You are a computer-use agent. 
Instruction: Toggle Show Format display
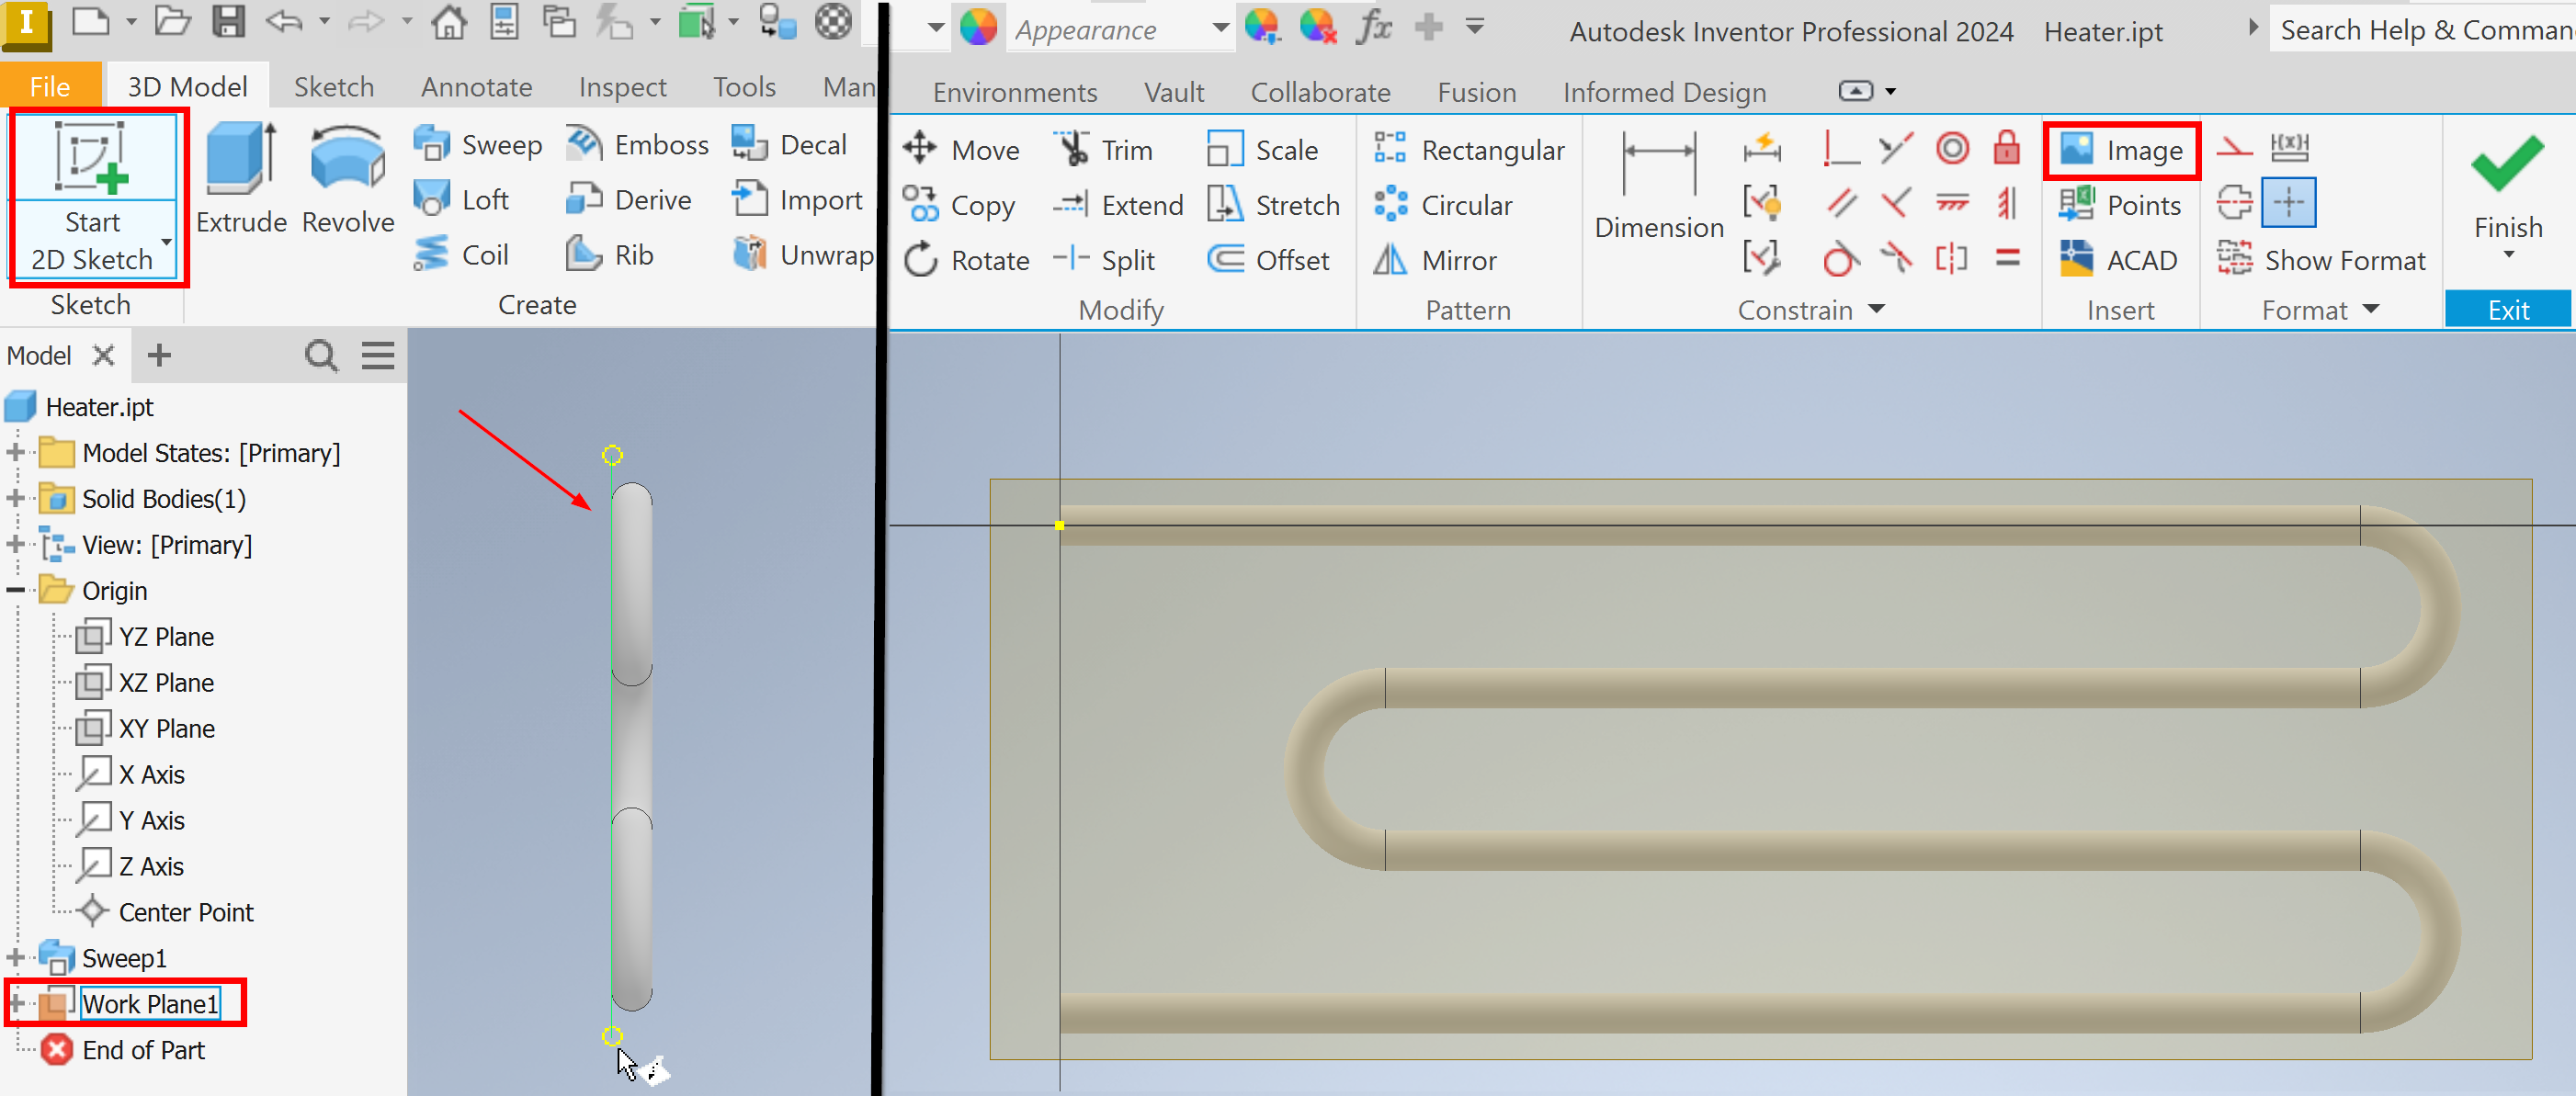pos(2323,259)
